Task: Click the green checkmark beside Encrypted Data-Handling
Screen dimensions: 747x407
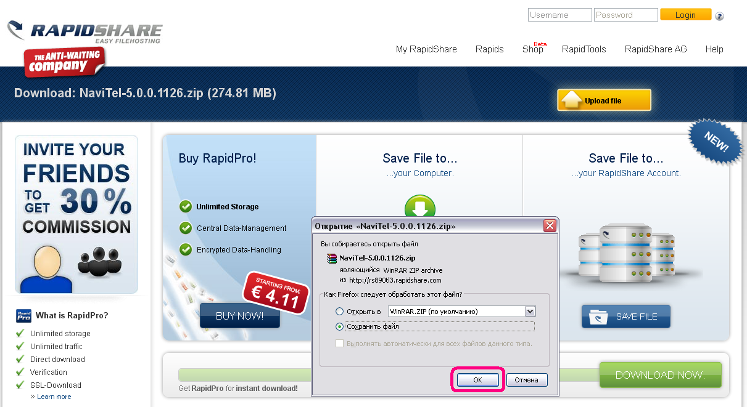Action: [x=185, y=249]
